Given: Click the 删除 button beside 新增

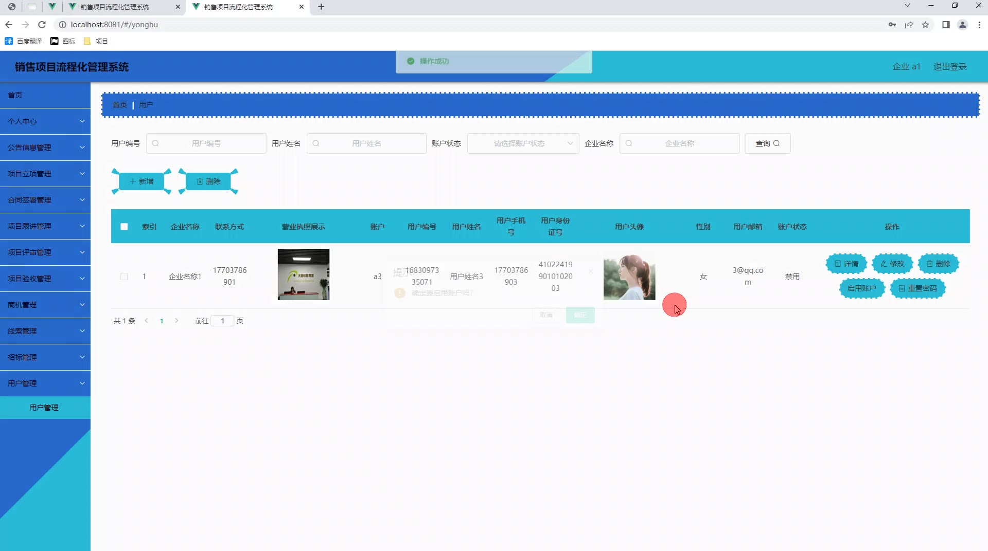Looking at the screenshot, I should click(x=208, y=181).
